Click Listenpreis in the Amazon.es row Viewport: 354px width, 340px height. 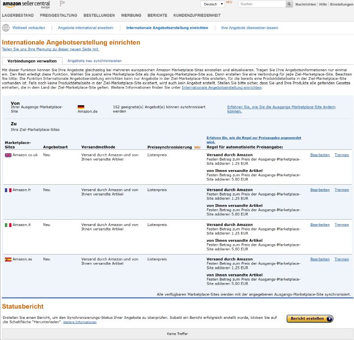(157, 259)
